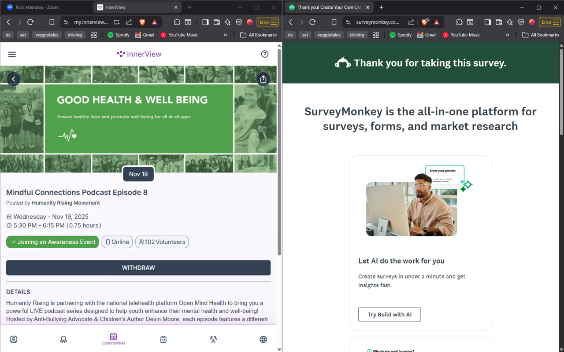Open the Spotify bookmark in the InnerView window
Screen dimensions: 564x352
tap(119, 35)
